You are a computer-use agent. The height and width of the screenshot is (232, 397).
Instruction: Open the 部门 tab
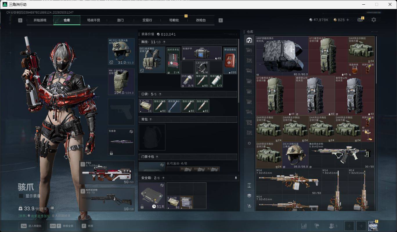(x=120, y=20)
